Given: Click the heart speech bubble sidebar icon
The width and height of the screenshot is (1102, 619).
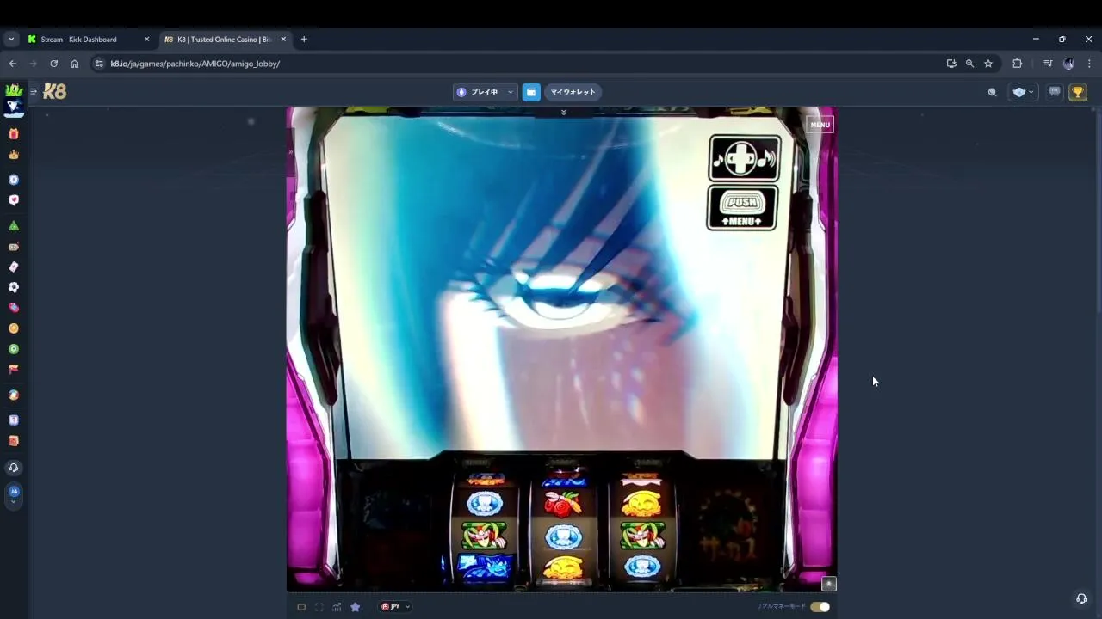Looking at the screenshot, I should (x=13, y=200).
